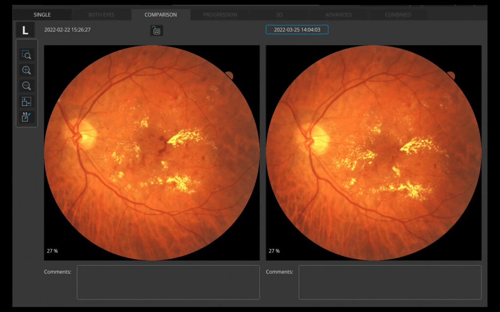Viewport: 500px width, 312px height.
Task: Click the L left eye indicator
Action: [25, 30]
